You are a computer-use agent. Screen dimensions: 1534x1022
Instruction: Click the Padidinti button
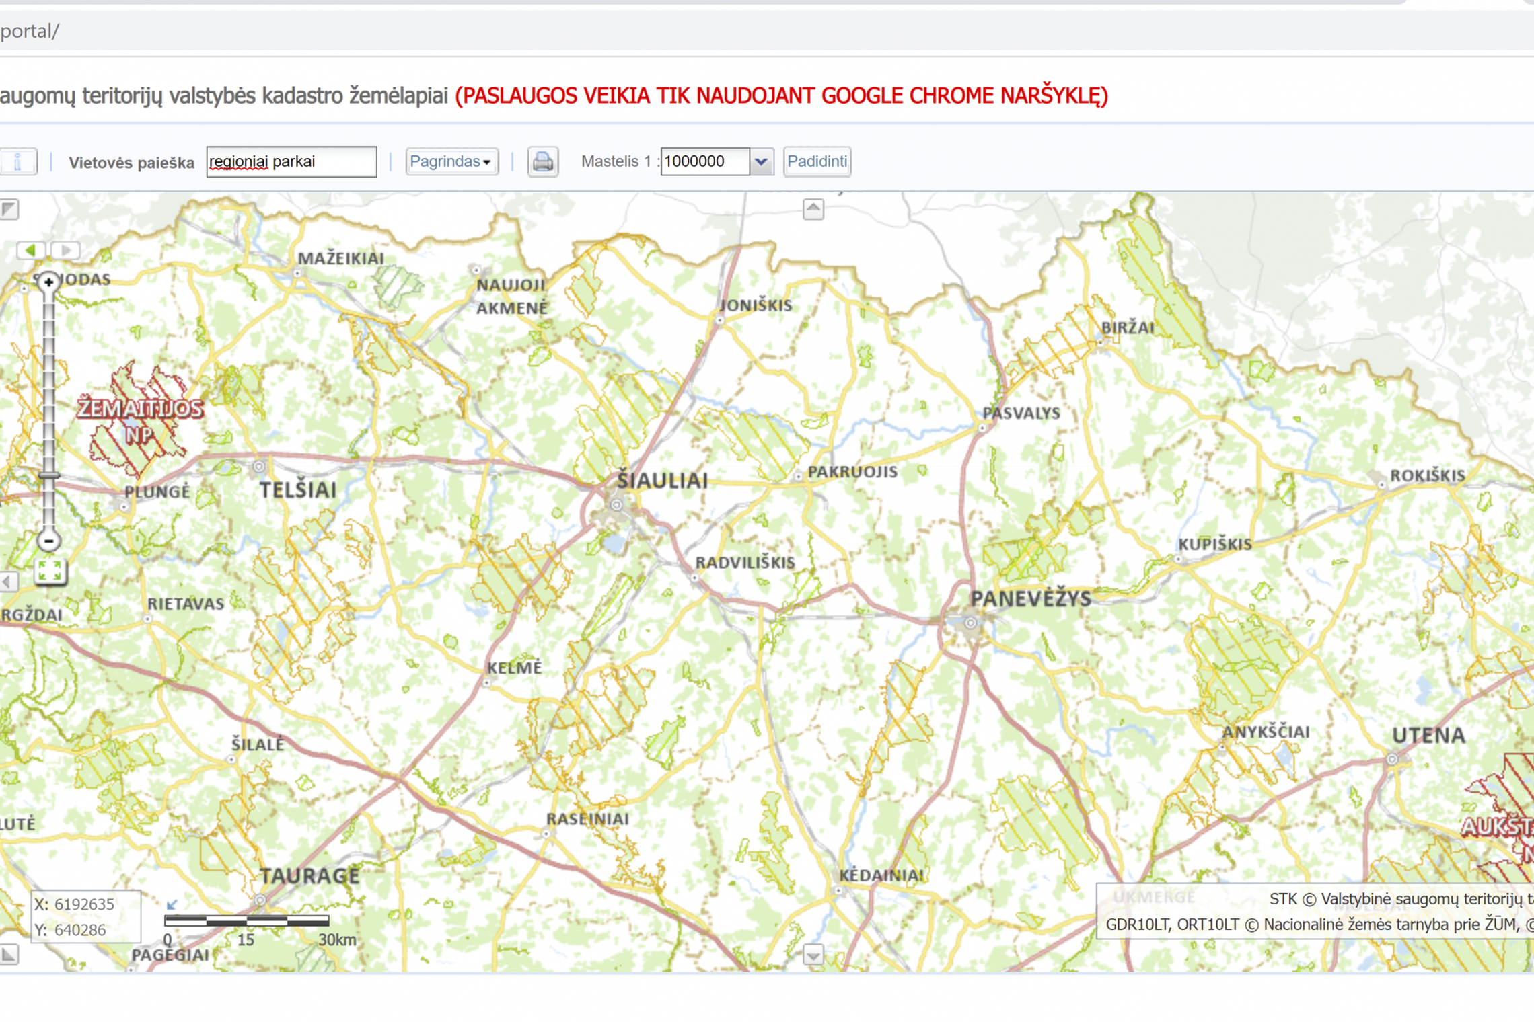(x=817, y=162)
